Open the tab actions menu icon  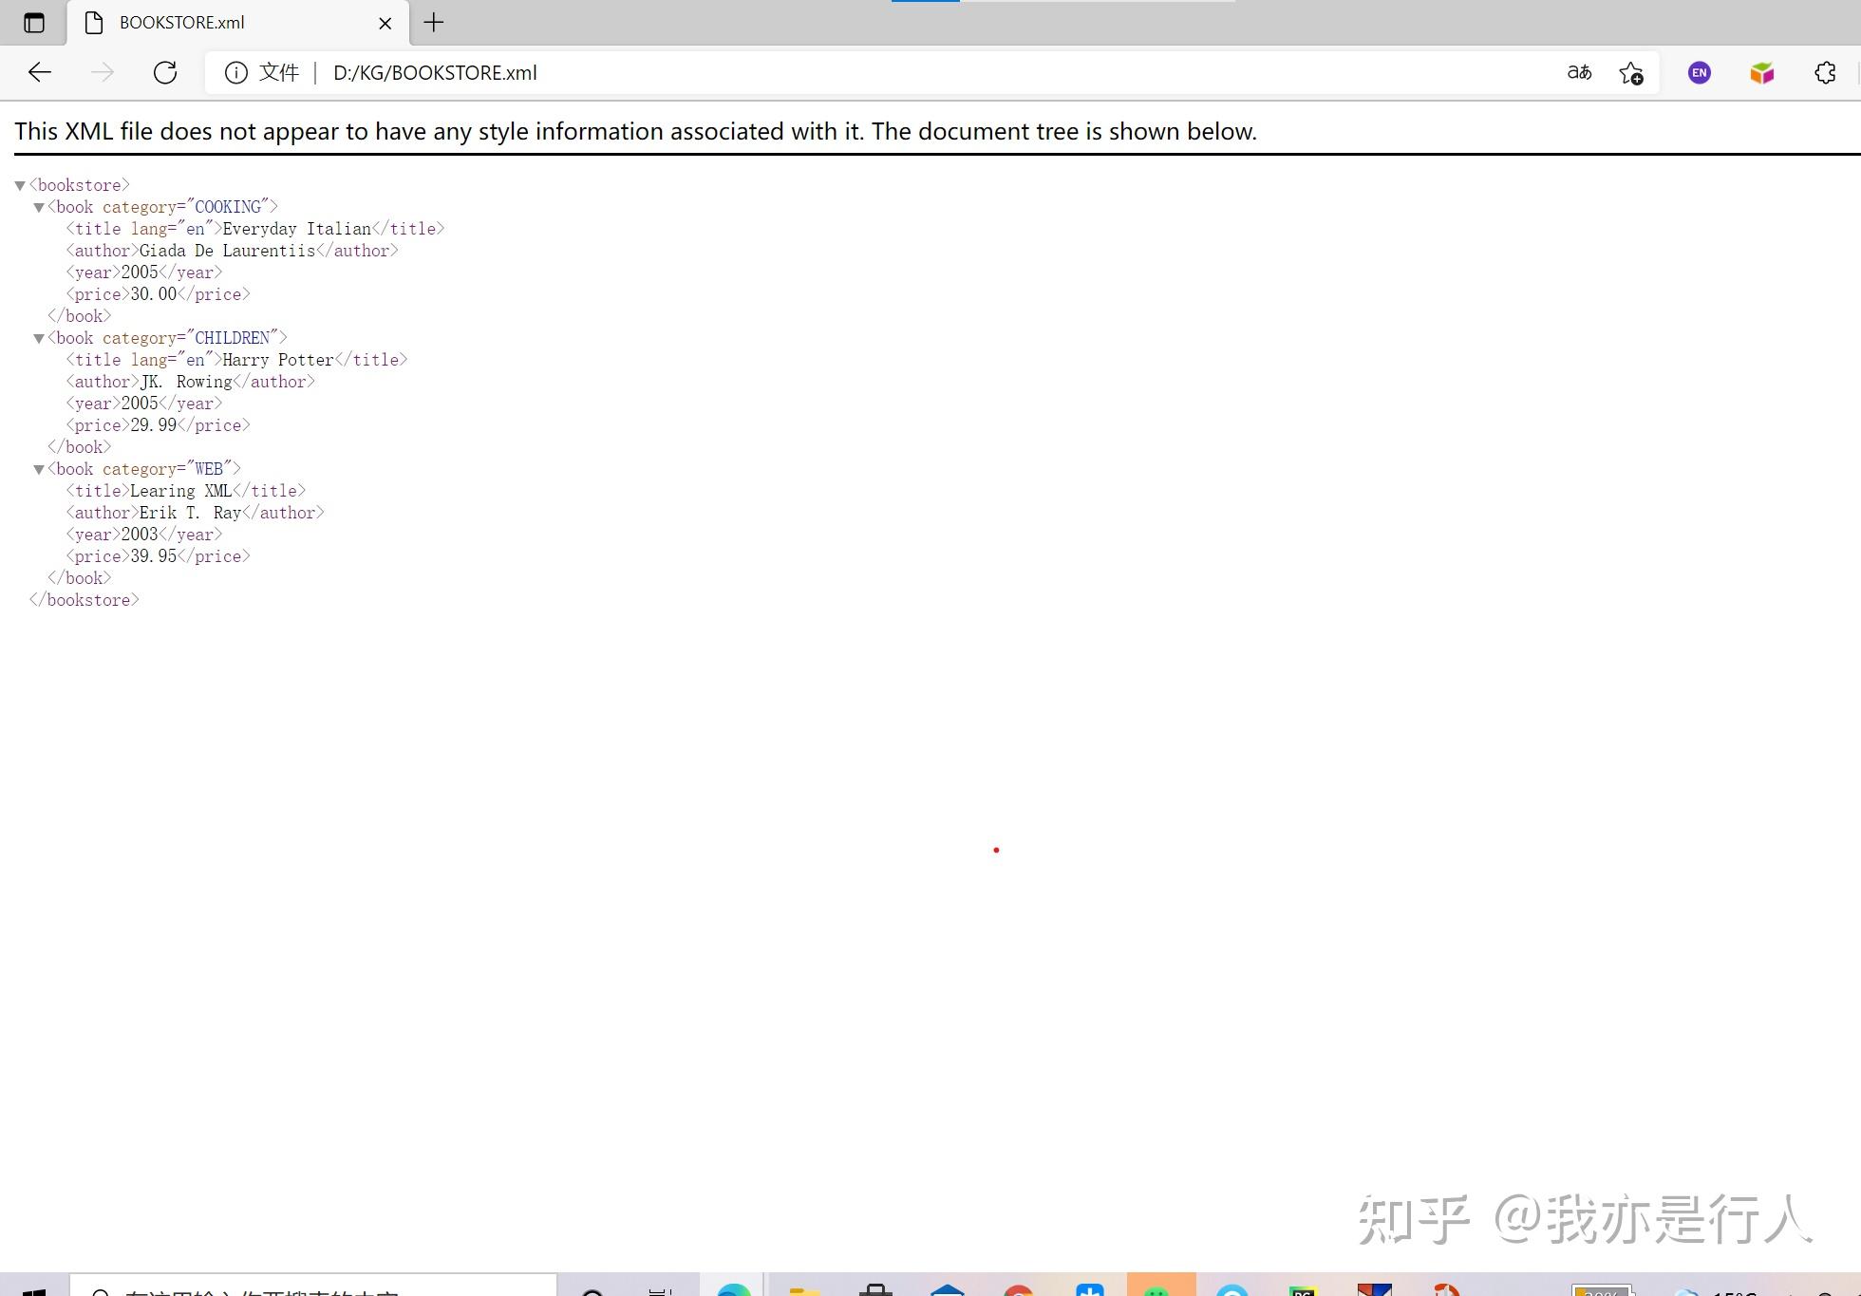[34, 23]
